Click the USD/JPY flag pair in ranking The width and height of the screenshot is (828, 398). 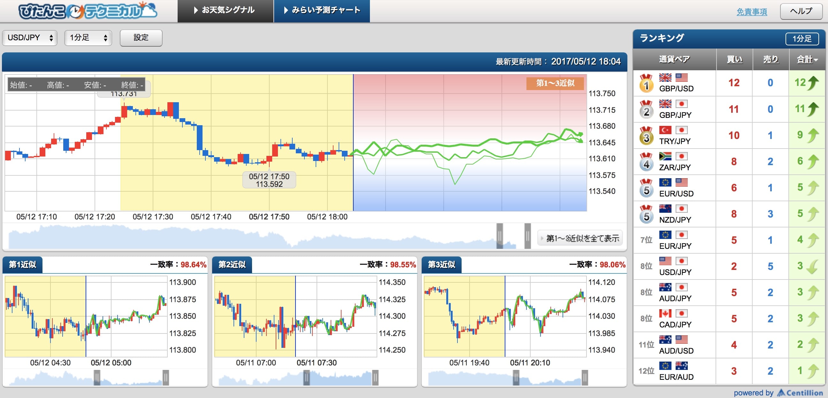click(x=673, y=261)
